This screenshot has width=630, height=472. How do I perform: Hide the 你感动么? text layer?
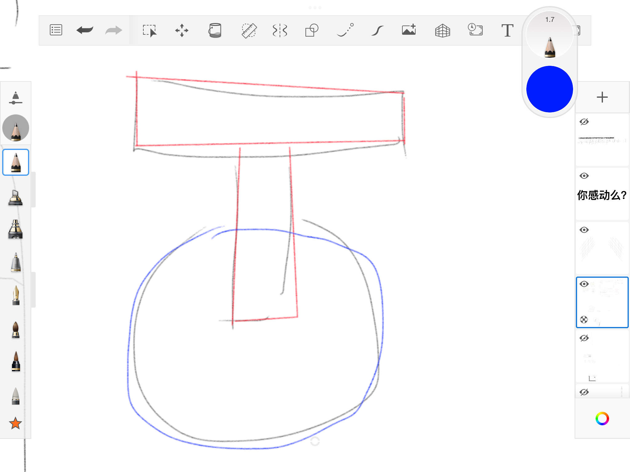pyautogui.click(x=584, y=176)
